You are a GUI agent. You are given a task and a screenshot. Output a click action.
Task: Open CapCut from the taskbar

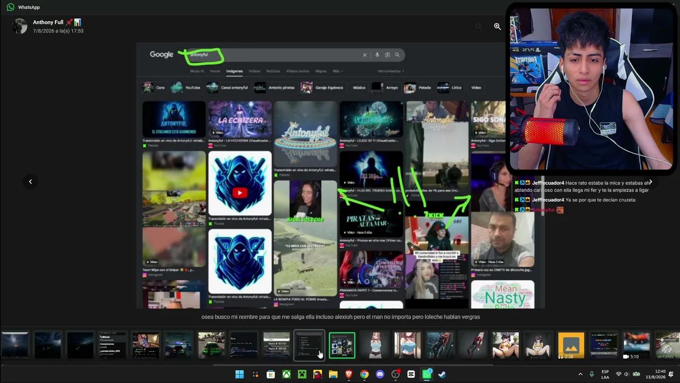(411, 374)
